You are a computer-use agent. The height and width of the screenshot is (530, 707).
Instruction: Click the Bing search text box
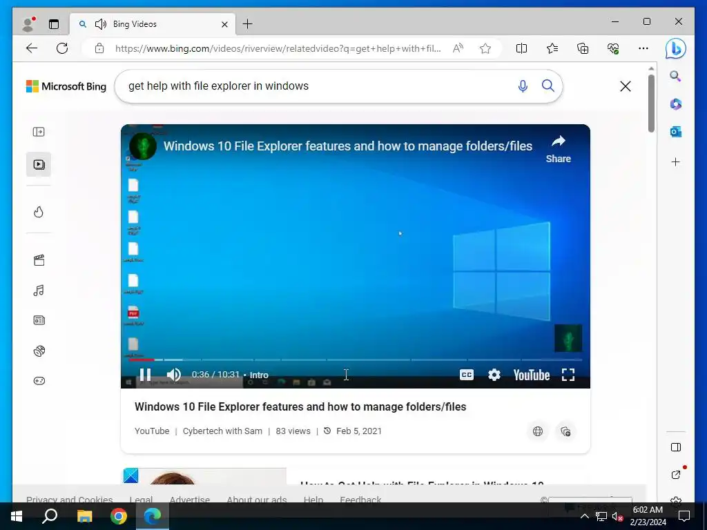pos(316,86)
